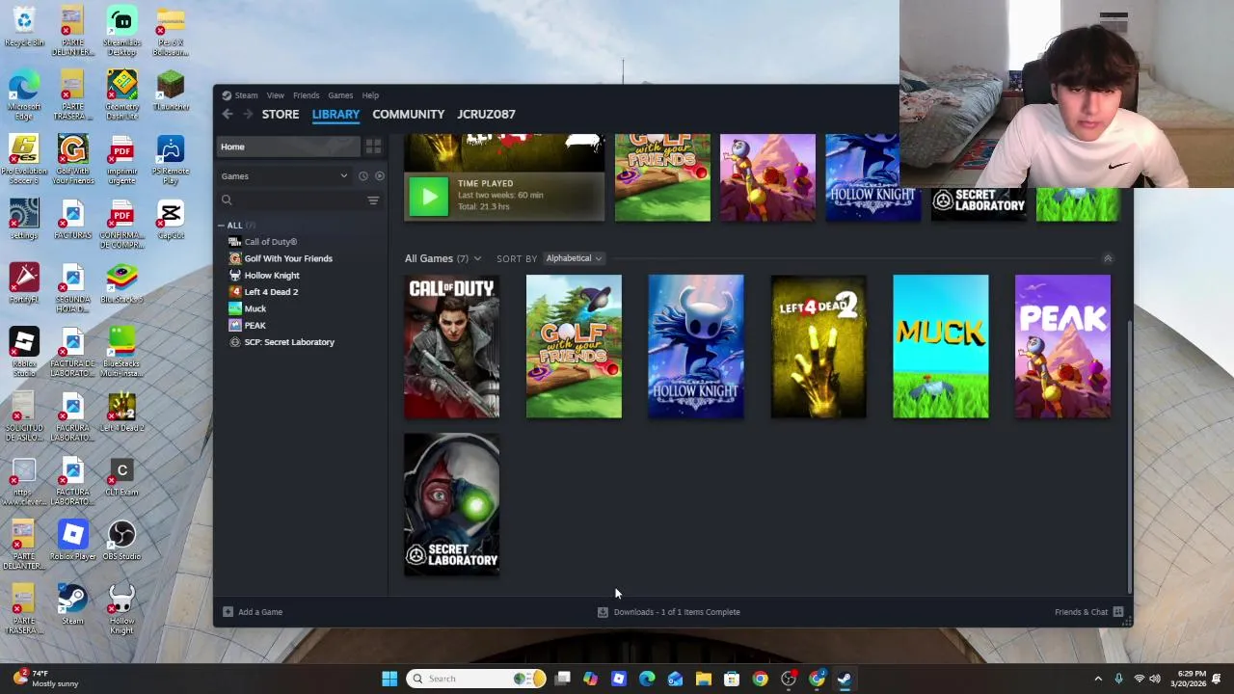This screenshot has height=694, width=1234.
Task: Open the View menu
Action: 276,95
